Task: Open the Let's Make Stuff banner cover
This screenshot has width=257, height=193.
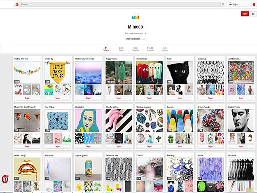Action: 58,73
